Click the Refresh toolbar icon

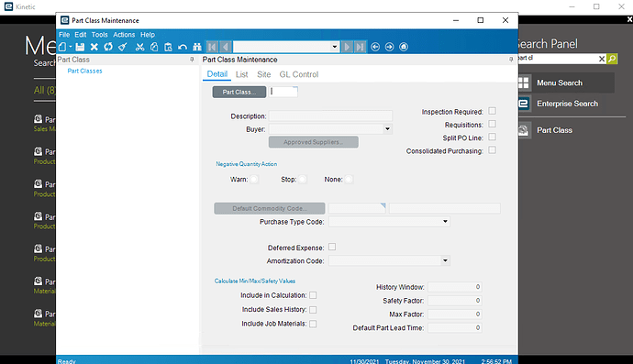[108, 47]
